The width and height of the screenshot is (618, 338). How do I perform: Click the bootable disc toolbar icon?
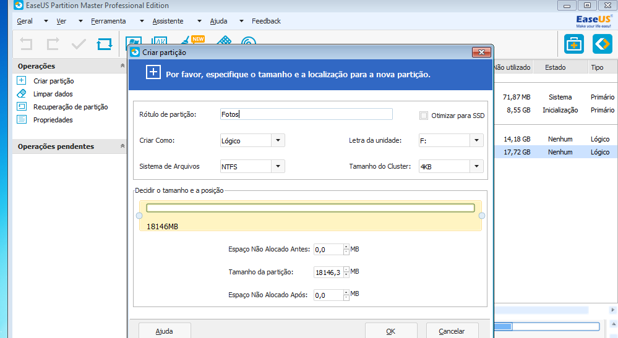248,41
